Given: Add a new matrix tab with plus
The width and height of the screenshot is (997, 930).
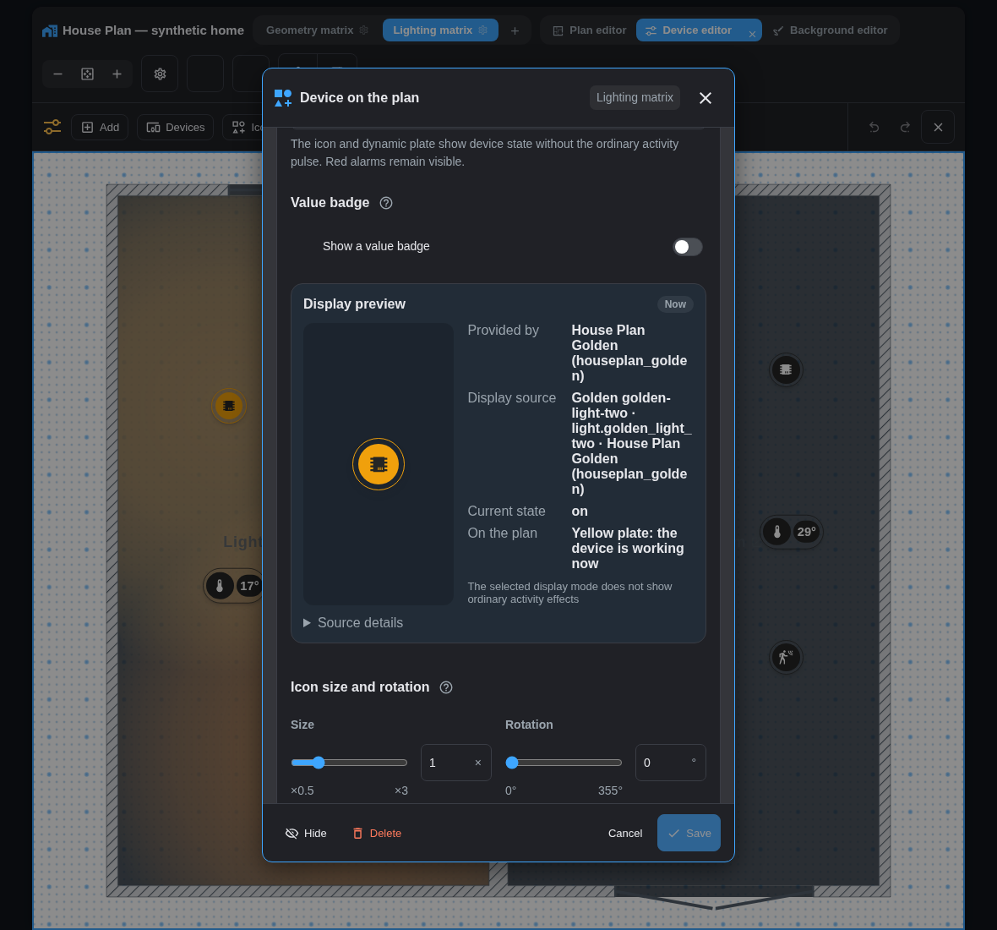Looking at the screenshot, I should 515,30.
